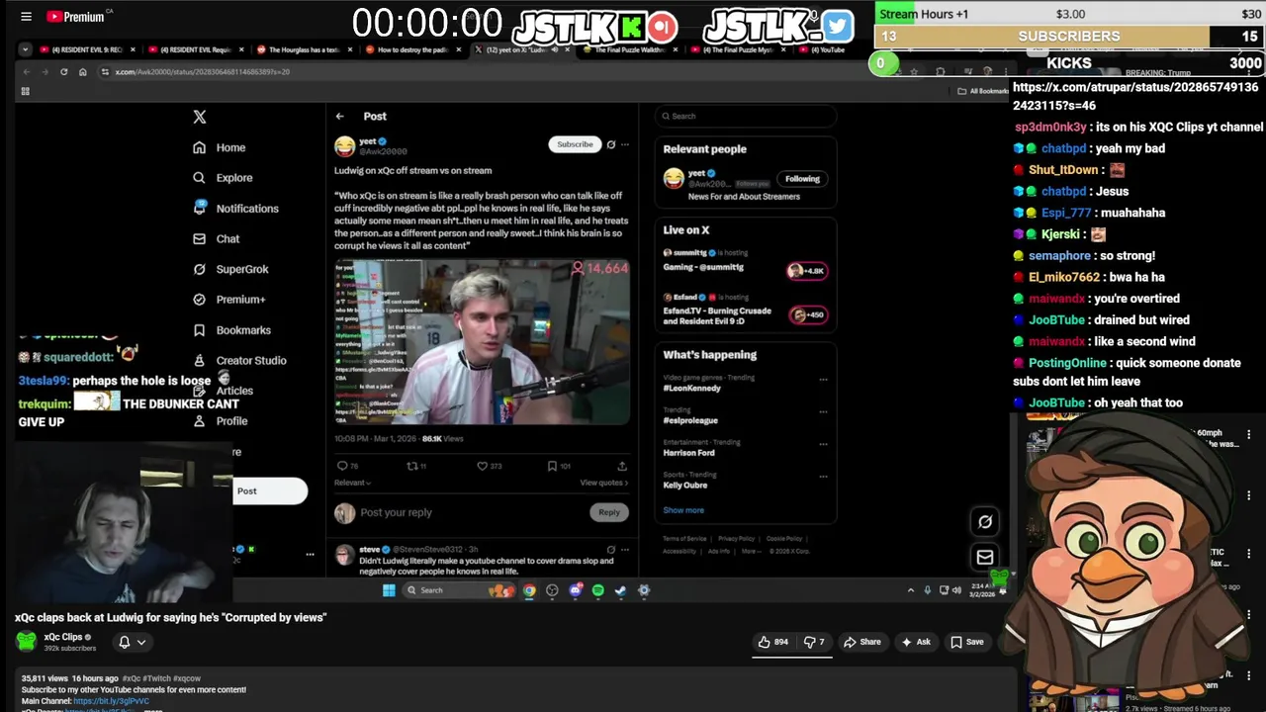This screenshot has height=712, width=1266.
Task: Click share upload icon on post
Action: point(622,466)
